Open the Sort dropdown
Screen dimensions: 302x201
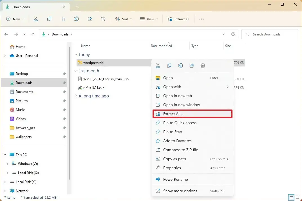click(x=124, y=19)
